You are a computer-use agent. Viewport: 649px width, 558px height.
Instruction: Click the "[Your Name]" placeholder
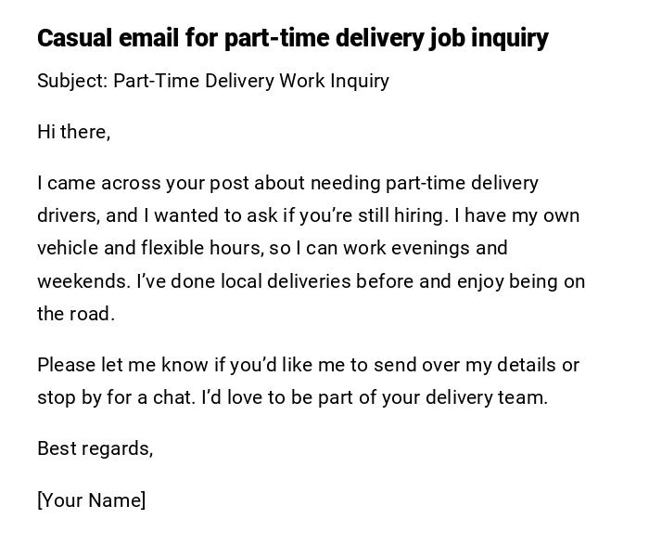(91, 500)
